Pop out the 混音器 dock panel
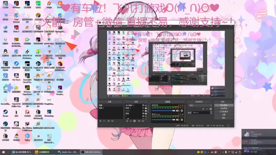 point(185,102)
